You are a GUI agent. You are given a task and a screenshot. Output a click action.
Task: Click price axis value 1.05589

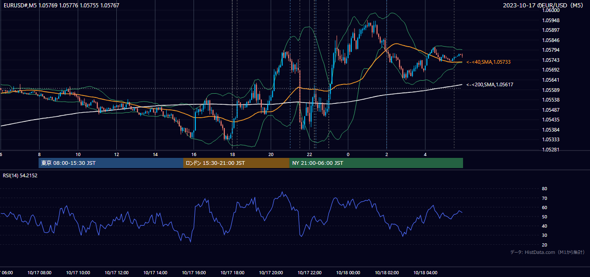coord(550,90)
